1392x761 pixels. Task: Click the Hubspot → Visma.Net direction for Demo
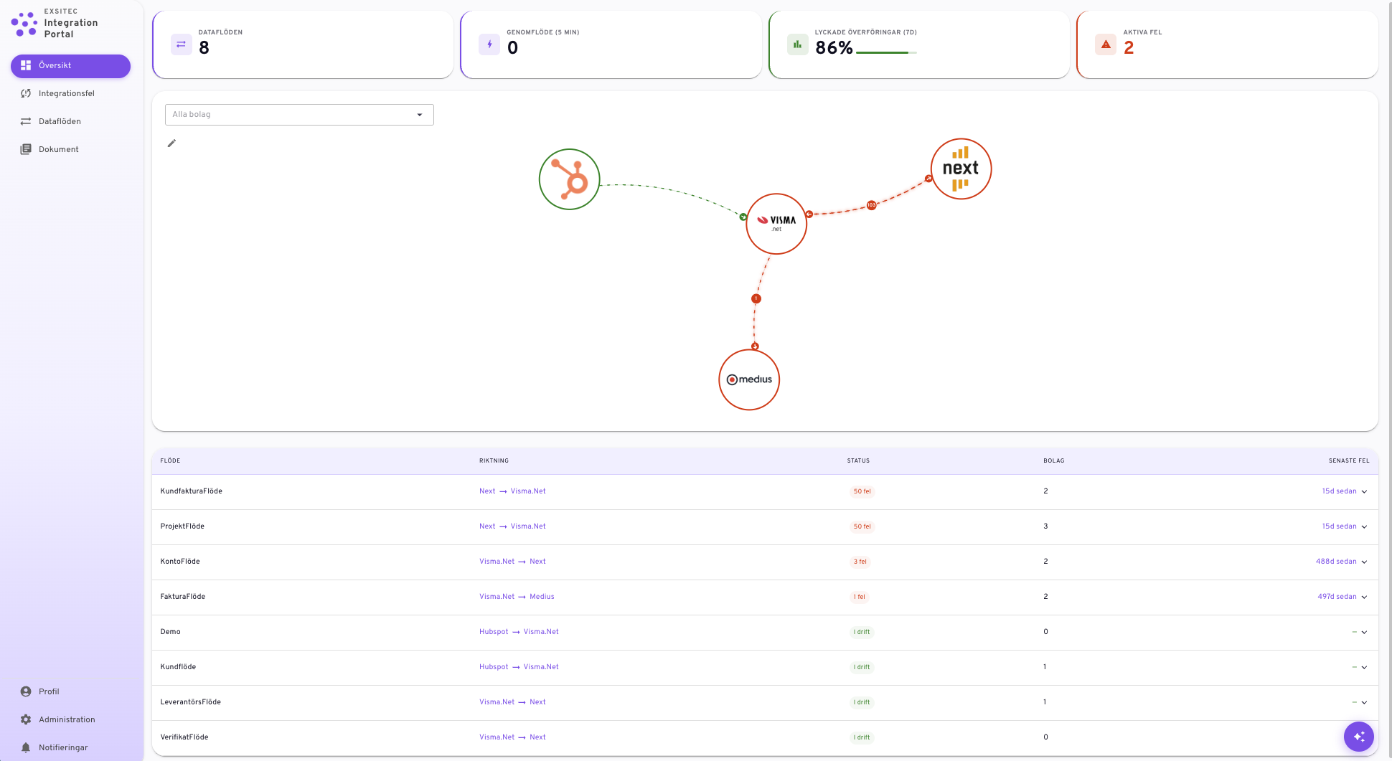pyautogui.click(x=519, y=632)
